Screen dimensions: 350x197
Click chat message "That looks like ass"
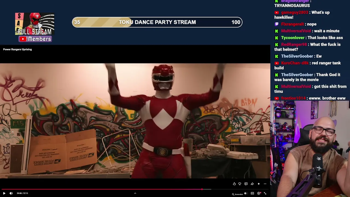click(x=325, y=38)
